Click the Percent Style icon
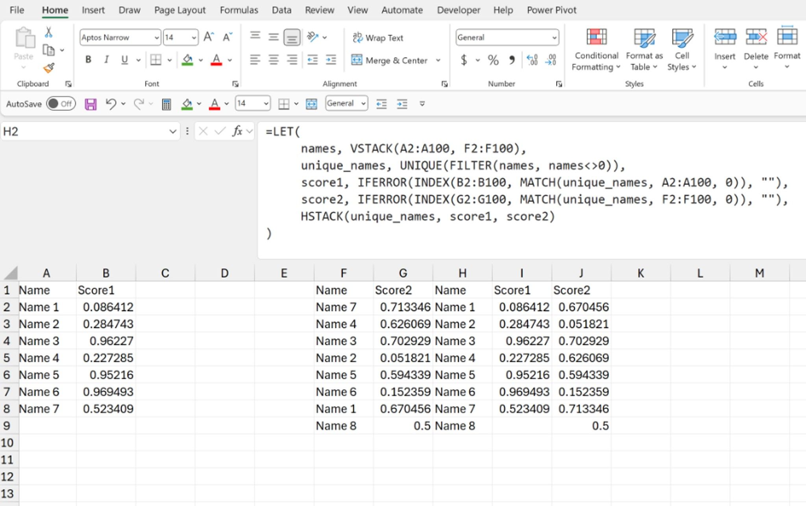Screen dimensions: 806x506 point(493,60)
